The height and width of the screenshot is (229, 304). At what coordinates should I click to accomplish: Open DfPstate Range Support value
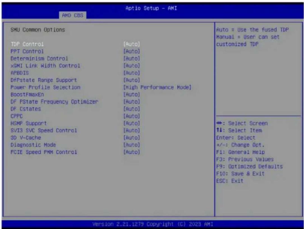point(132,80)
